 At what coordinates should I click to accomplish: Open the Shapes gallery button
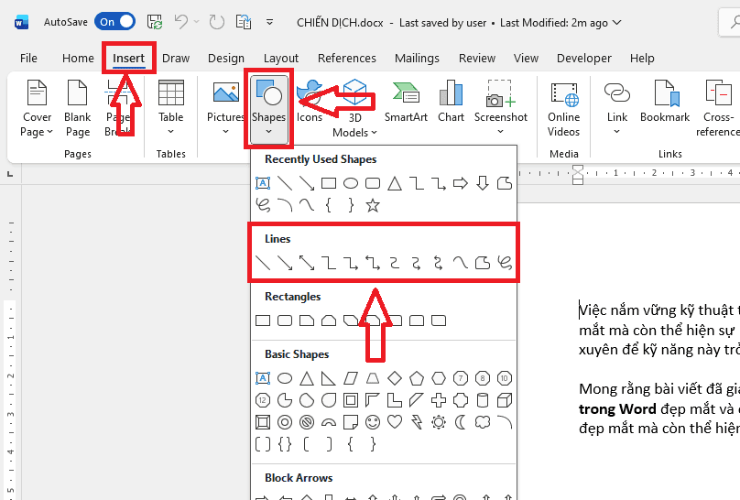click(268, 106)
